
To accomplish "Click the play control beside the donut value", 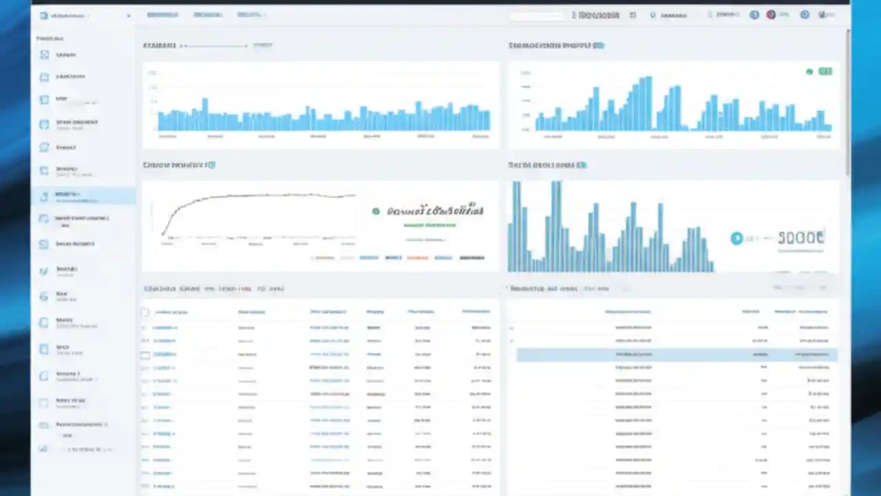I will [x=736, y=238].
